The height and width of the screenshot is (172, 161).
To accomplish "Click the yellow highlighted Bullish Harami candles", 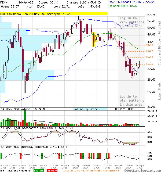I will 94,40.
